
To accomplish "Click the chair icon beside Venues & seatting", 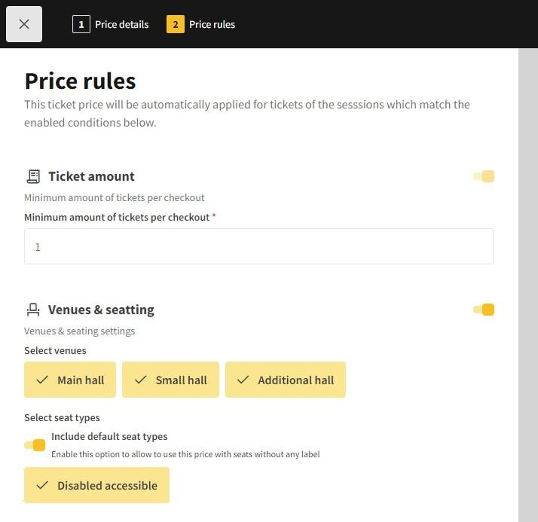I will tap(33, 310).
